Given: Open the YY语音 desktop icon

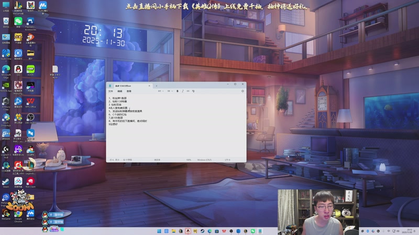Looking at the screenshot, I should (18, 38).
